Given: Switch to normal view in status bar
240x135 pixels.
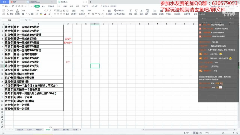Looking at the screenshot, I should tap(194, 133).
